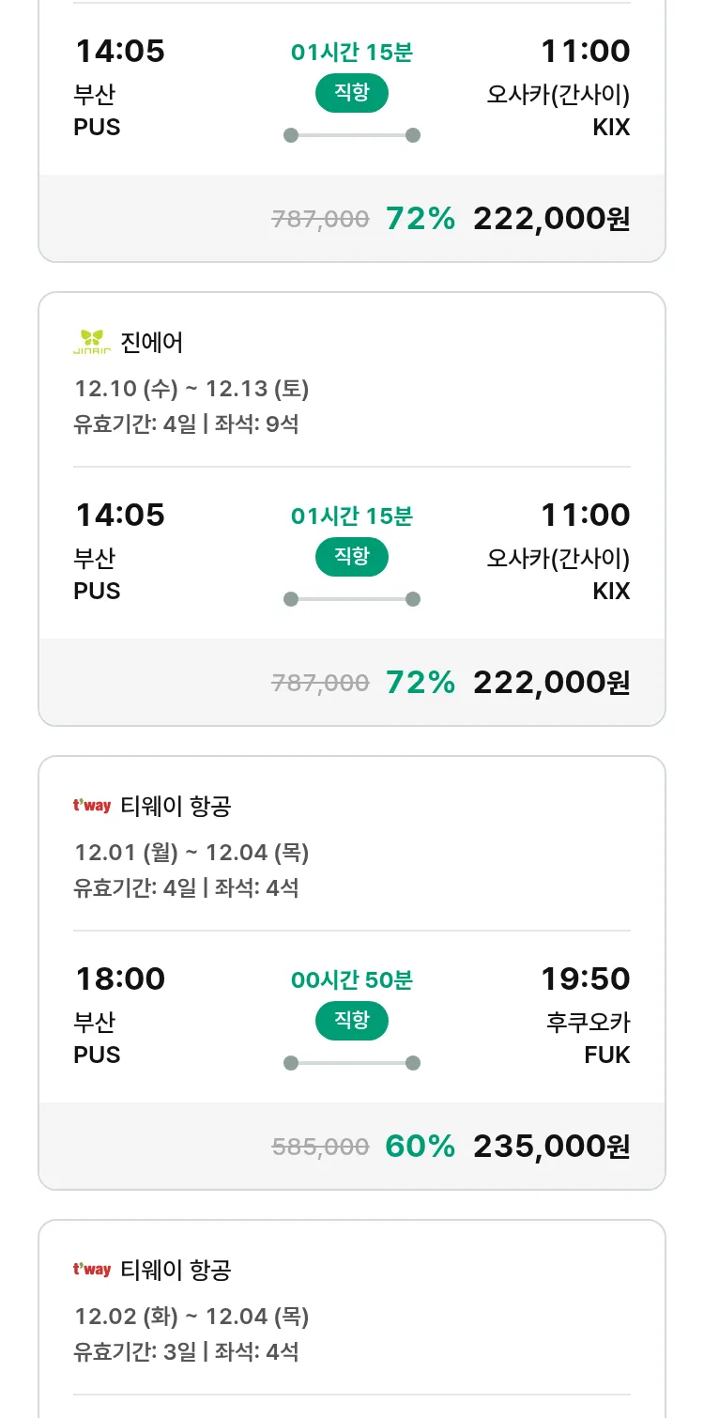704x1418 pixels.
Task: Click the 60% discount label
Action: (x=420, y=1146)
